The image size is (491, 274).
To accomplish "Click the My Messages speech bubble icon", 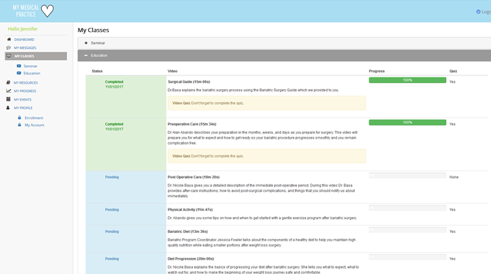I will [x=8, y=48].
